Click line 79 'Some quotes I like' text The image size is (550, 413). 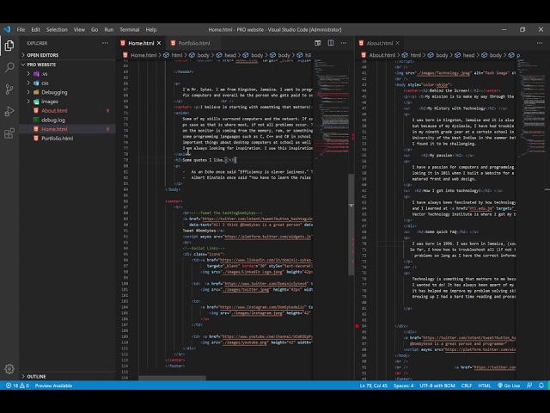pyautogui.click(x=203, y=160)
